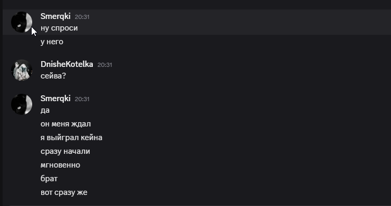
Task: Select the 'у него' message
Action: pos(52,42)
